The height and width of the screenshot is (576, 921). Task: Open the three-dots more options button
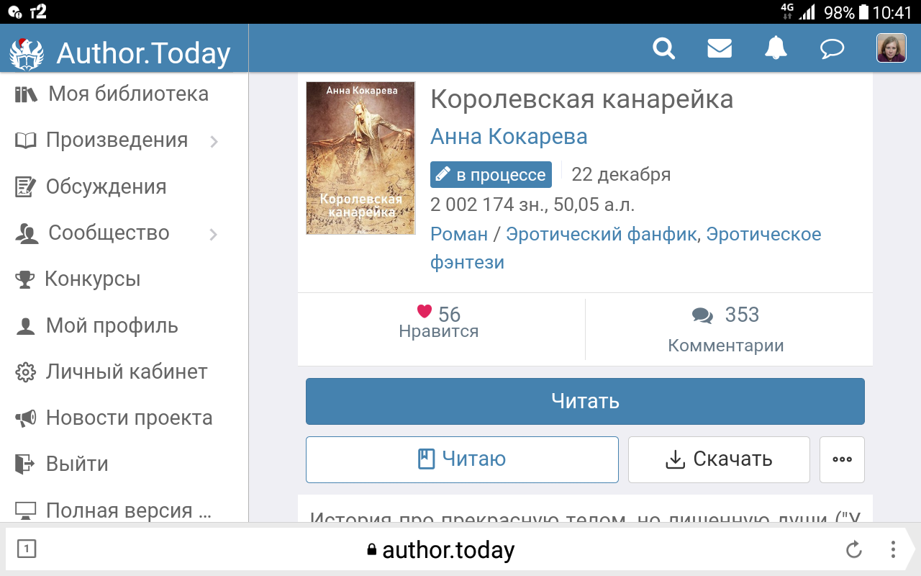pos(842,459)
